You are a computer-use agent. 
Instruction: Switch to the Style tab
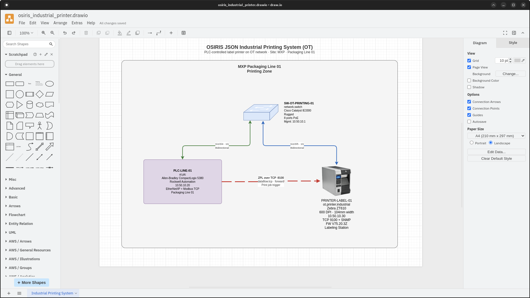512,43
